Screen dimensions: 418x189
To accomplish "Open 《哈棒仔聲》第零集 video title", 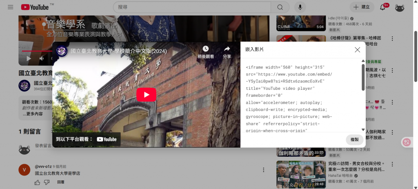I will (356, 41).
